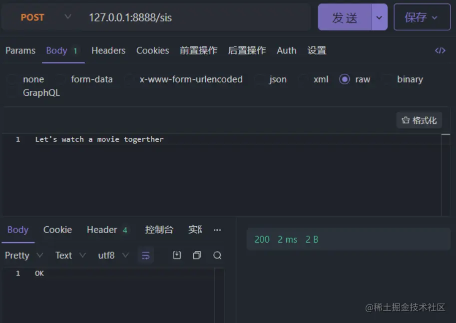The height and width of the screenshot is (323, 456).
Task: Open the 保存 save dropdown
Action: pyautogui.click(x=422, y=17)
